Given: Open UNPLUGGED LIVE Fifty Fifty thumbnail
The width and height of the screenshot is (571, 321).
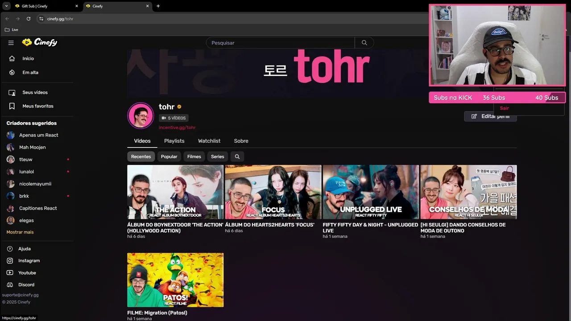Looking at the screenshot, I should tap(371, 192).
